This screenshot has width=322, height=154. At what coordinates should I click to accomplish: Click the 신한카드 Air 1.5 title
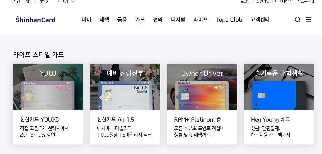(115, 119)
